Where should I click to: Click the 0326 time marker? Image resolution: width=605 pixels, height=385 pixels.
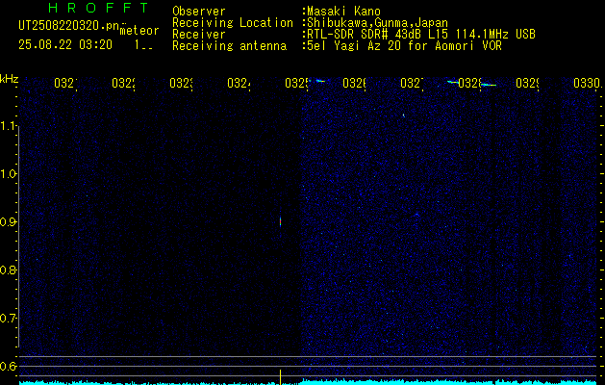pos(354,83)
